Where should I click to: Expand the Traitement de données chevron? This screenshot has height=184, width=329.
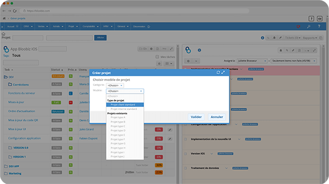tap(226, 168)
